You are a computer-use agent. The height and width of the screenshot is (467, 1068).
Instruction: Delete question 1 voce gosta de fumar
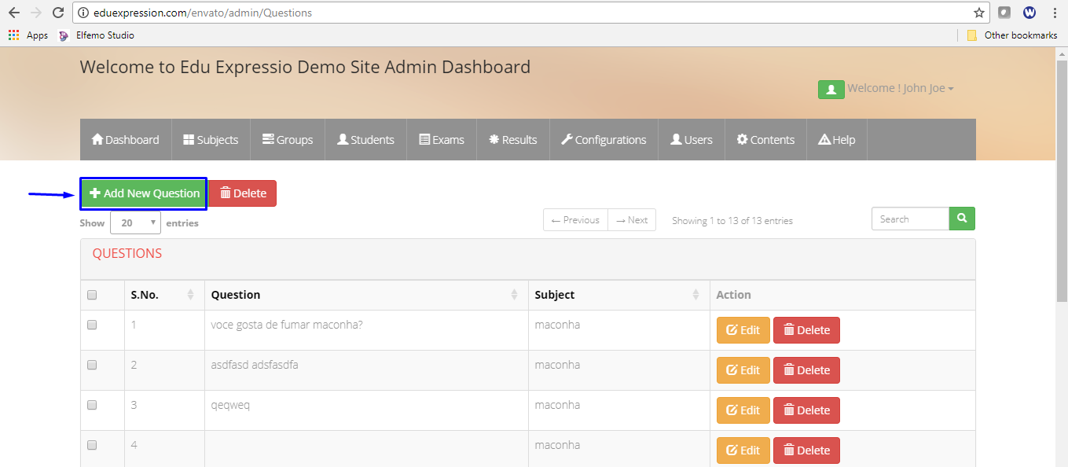[806, 330]
